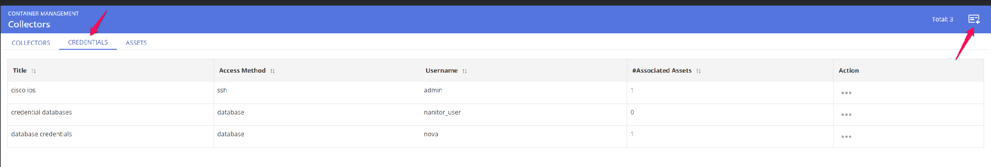Open action menu for database credentials row

tap(846, 137)
